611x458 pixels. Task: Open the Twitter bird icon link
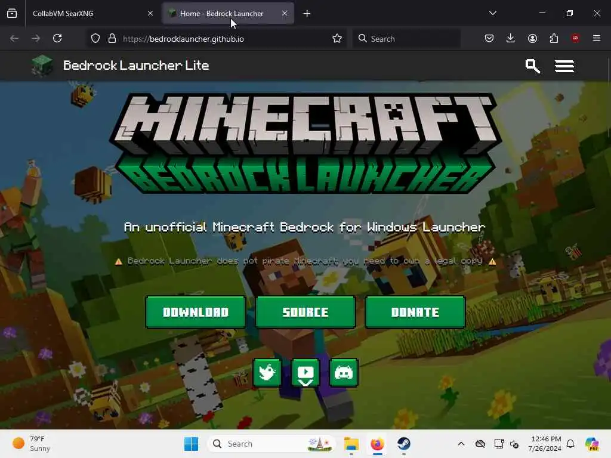pyautogui.click(x=267, y=373)
